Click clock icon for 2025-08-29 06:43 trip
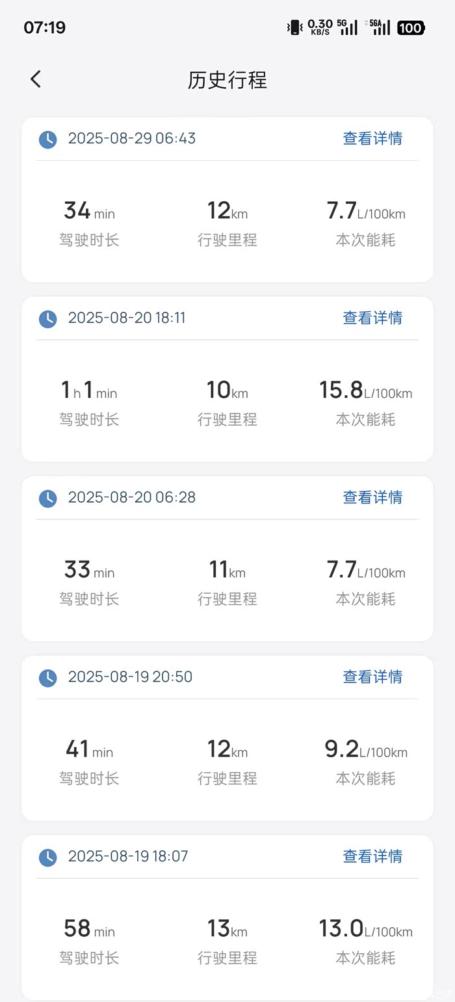The width and height of the screenshot is (455, 1002). [48, 139]
